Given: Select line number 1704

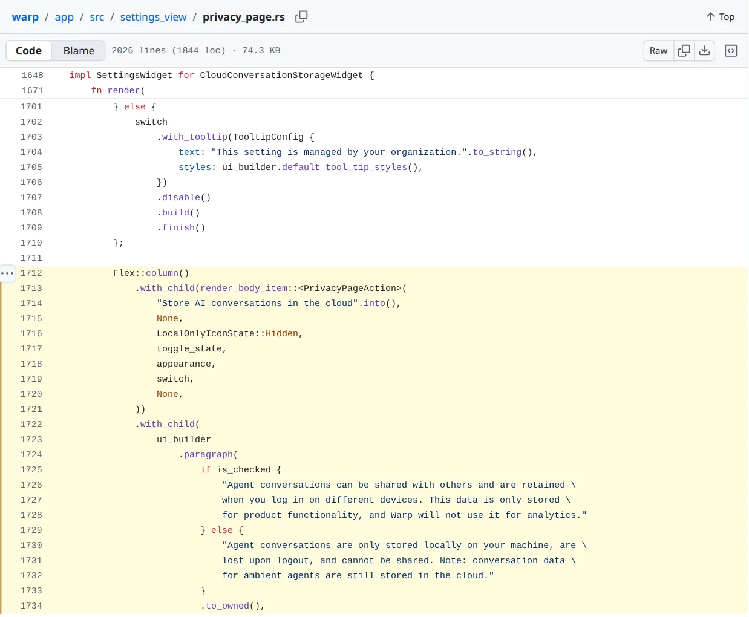Looking at the screenshot, I should [x=31, y=152].
